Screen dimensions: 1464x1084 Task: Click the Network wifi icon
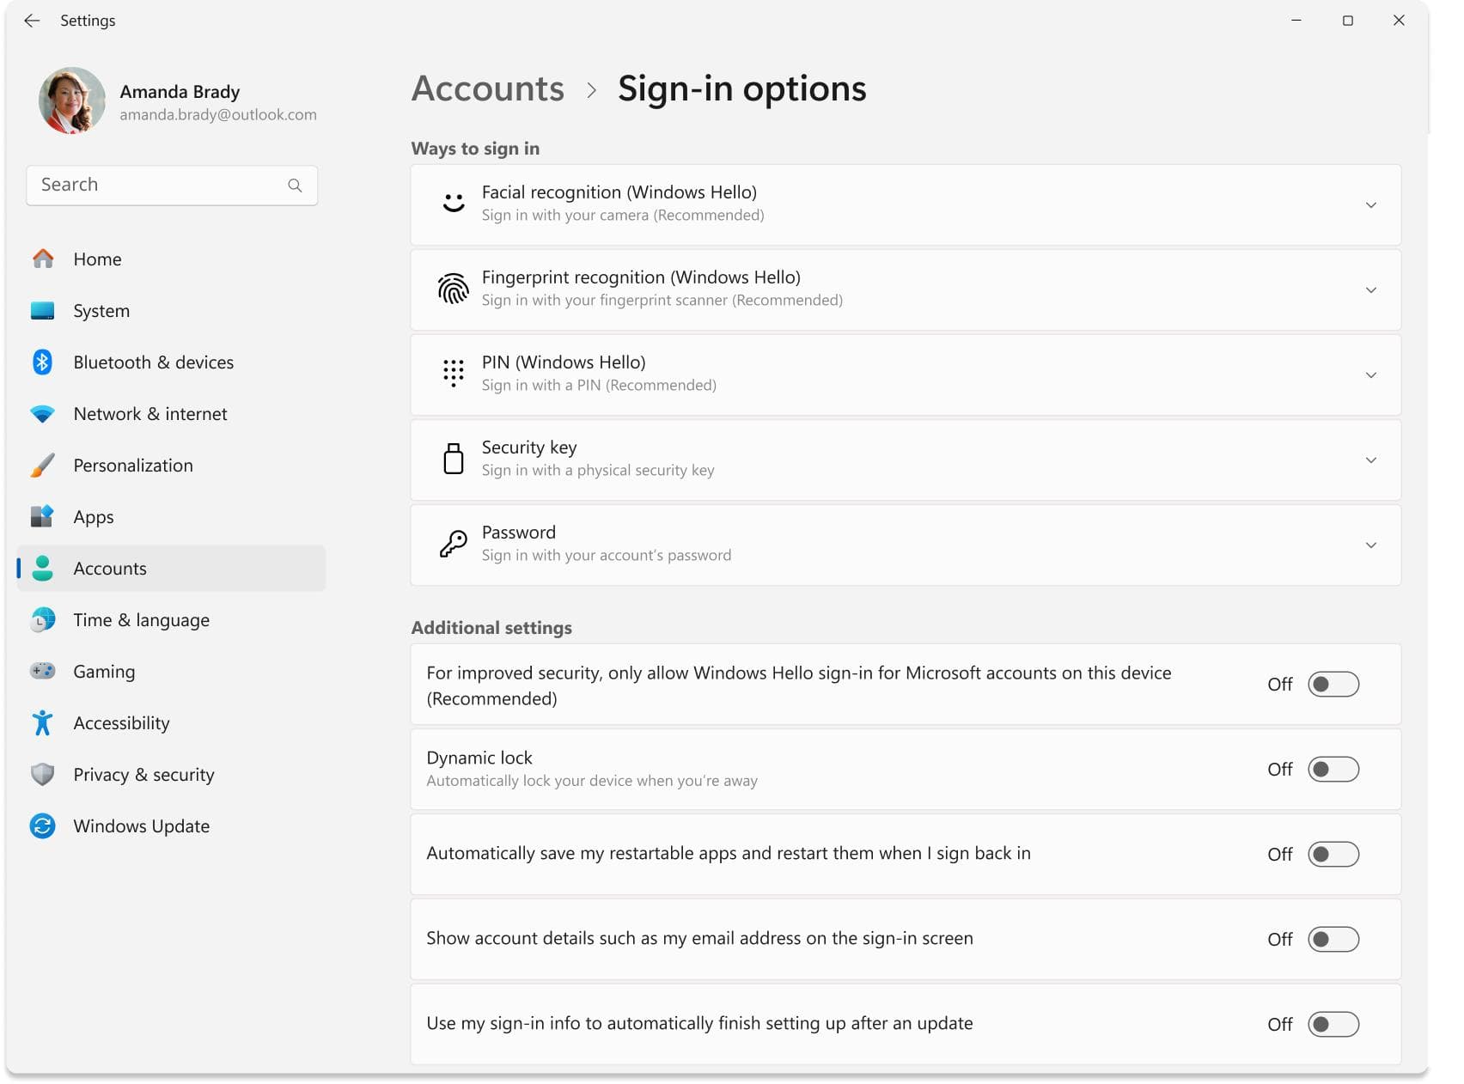(43, 414)
